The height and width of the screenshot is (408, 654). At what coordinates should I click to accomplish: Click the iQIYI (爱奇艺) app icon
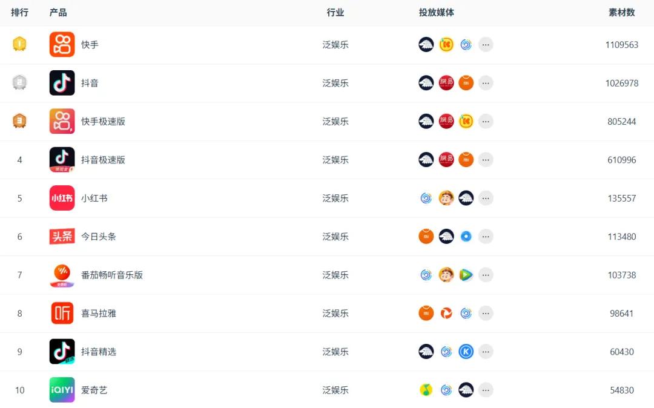(x=62, y=390)
